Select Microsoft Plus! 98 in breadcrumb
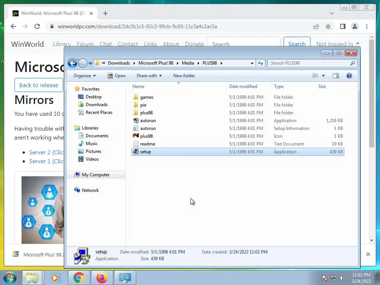 coord(155,63)
